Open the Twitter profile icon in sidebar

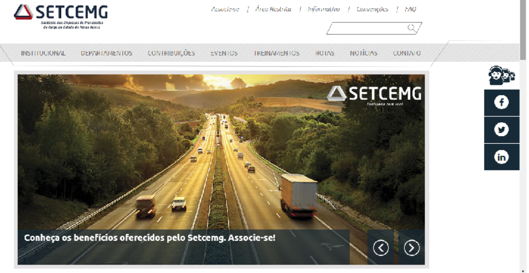(501, 130)
